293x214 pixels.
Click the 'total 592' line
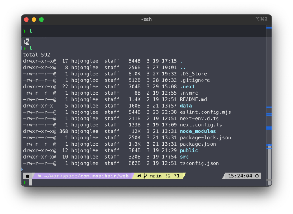(36, 55)
